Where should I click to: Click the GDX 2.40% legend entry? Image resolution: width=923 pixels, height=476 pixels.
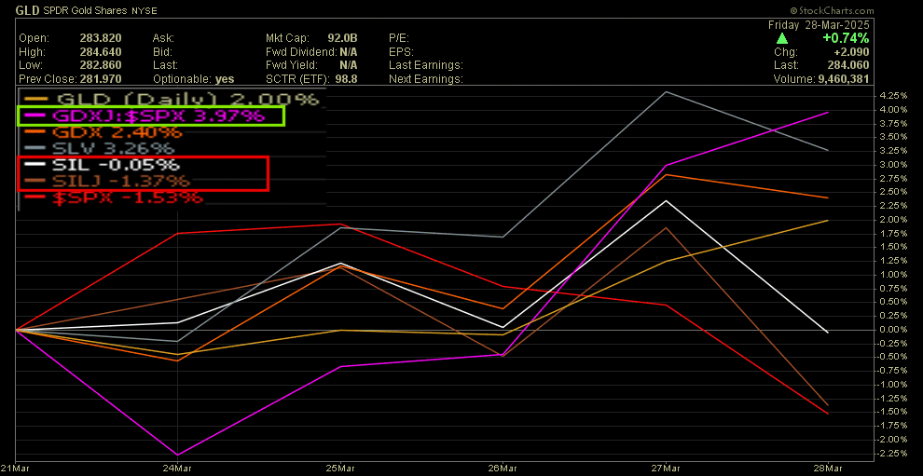tap(103, 132)
